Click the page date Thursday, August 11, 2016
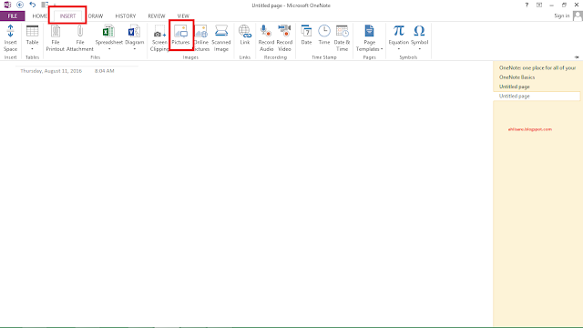Viewport: 583px width, 328px height. click(51, 71)
